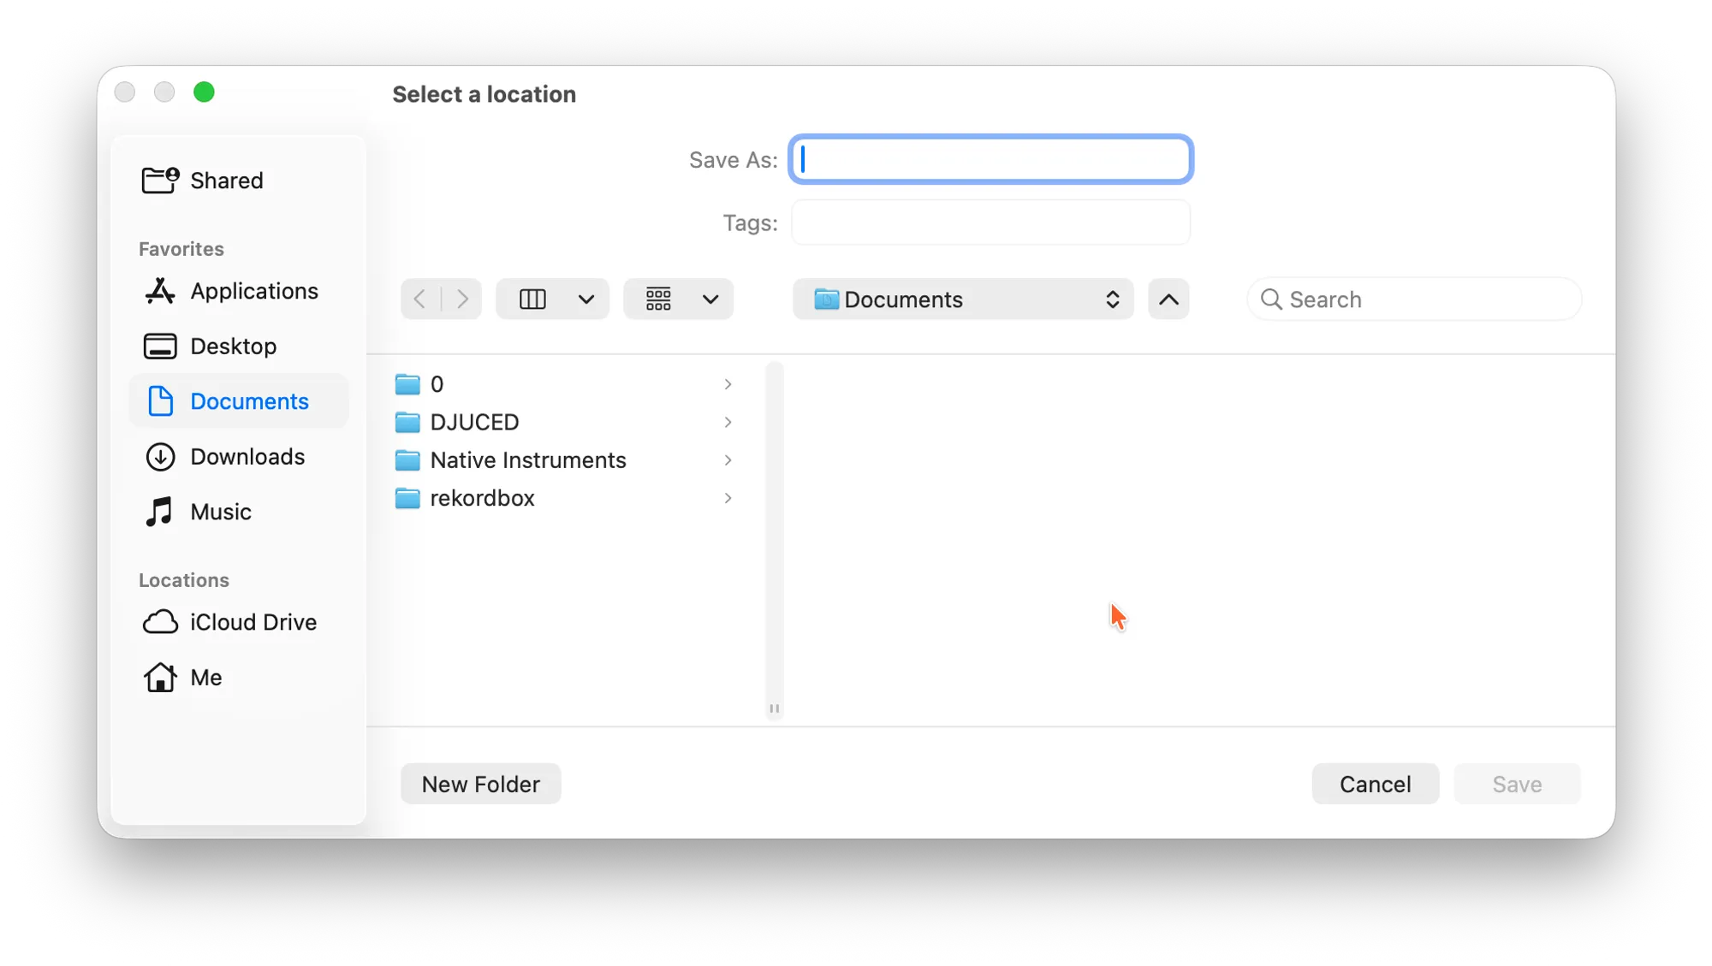
Task: Collapse the dialog with the up chevron
Action: coord(1168,299)
